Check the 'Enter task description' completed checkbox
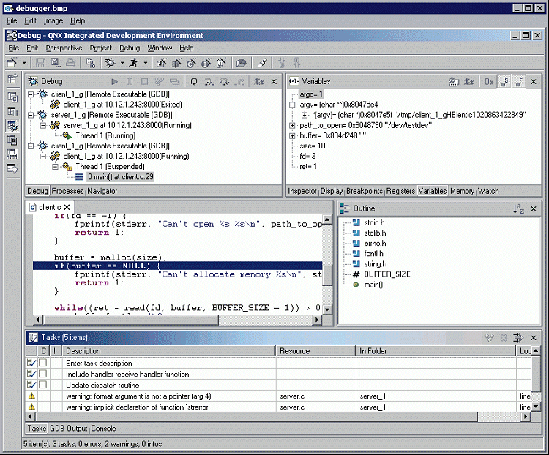 click(x=42, y=363)
